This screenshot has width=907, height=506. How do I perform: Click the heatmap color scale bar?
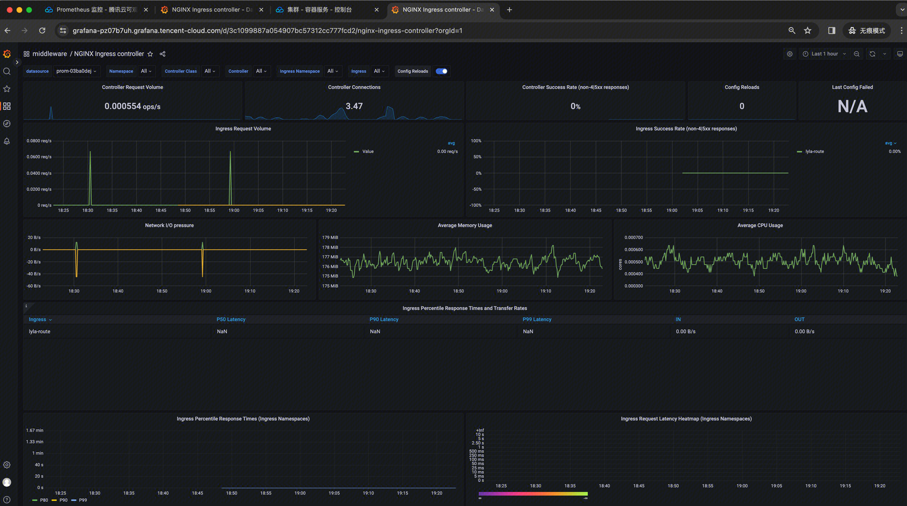pos(533,494)
